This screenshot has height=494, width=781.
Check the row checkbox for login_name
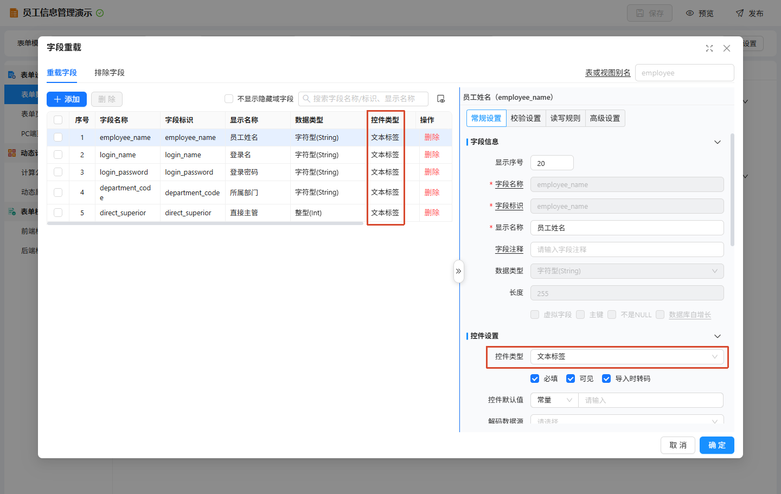click(58, 155)
